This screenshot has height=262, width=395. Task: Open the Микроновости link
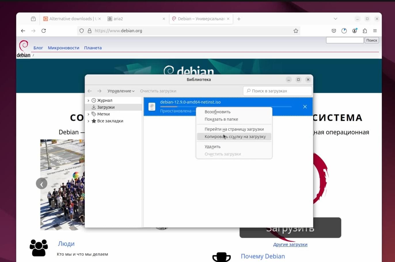pos(63,48)
